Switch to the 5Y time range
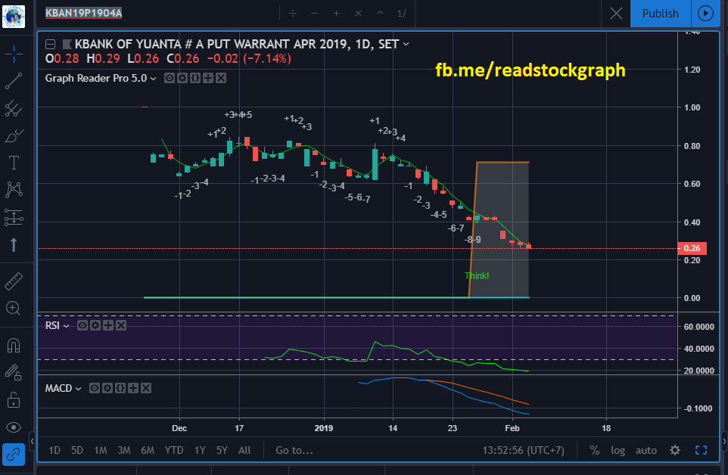The image size is (728, 475). [x=222, y=450]
